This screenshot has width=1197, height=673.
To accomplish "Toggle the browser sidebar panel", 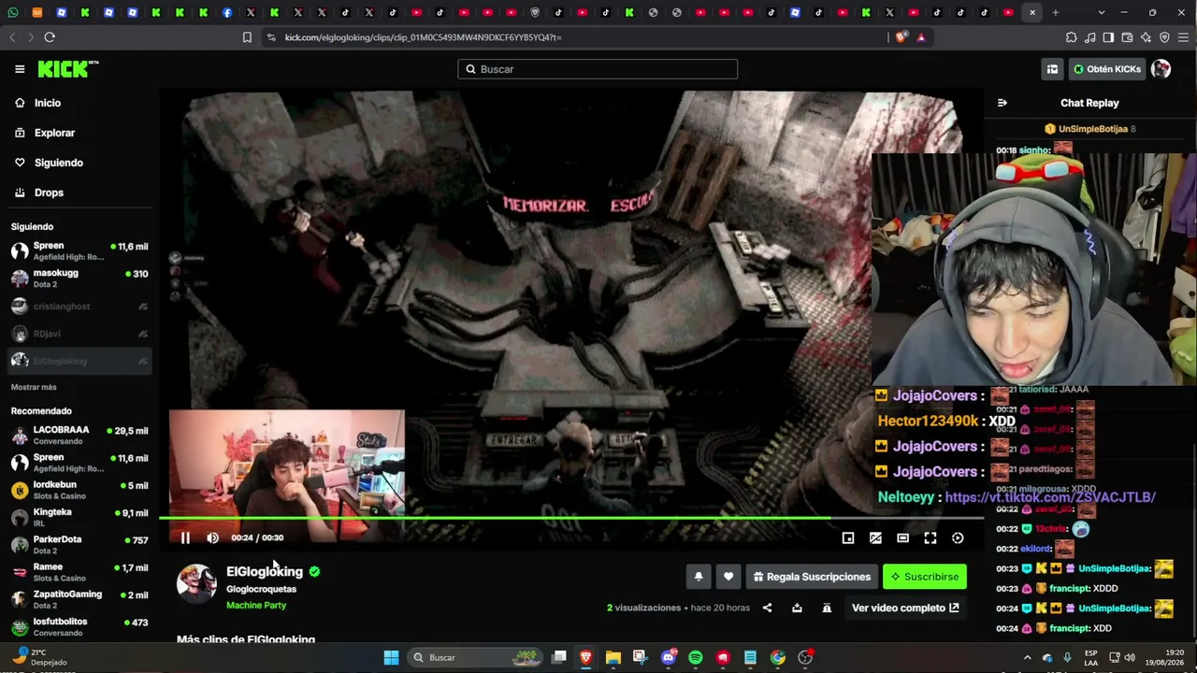I will (x=1108, y=37).
